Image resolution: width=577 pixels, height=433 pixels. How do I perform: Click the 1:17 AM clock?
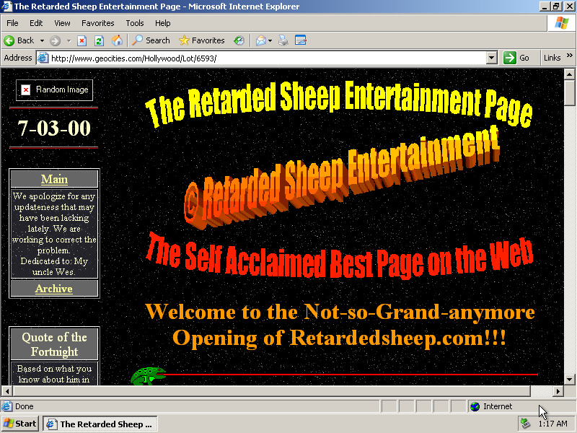(552, 424)
